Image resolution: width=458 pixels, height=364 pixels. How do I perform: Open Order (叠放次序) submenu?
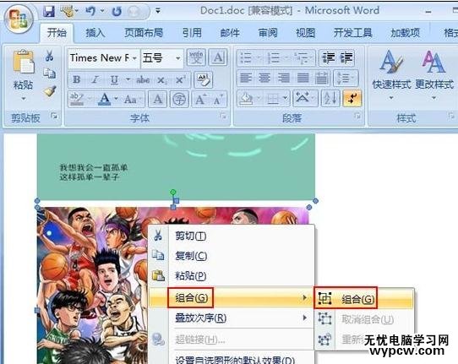pos(232,318)
